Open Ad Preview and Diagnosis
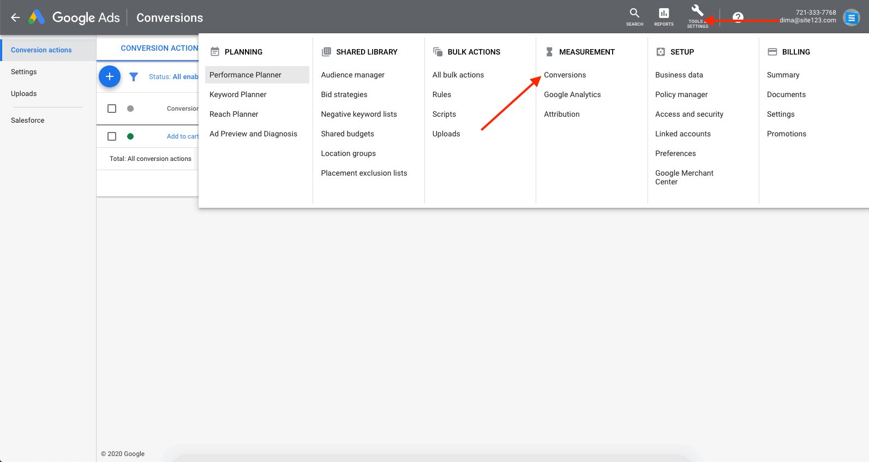The width and height of the screenshot is (869, 462). tap(253, 134)
